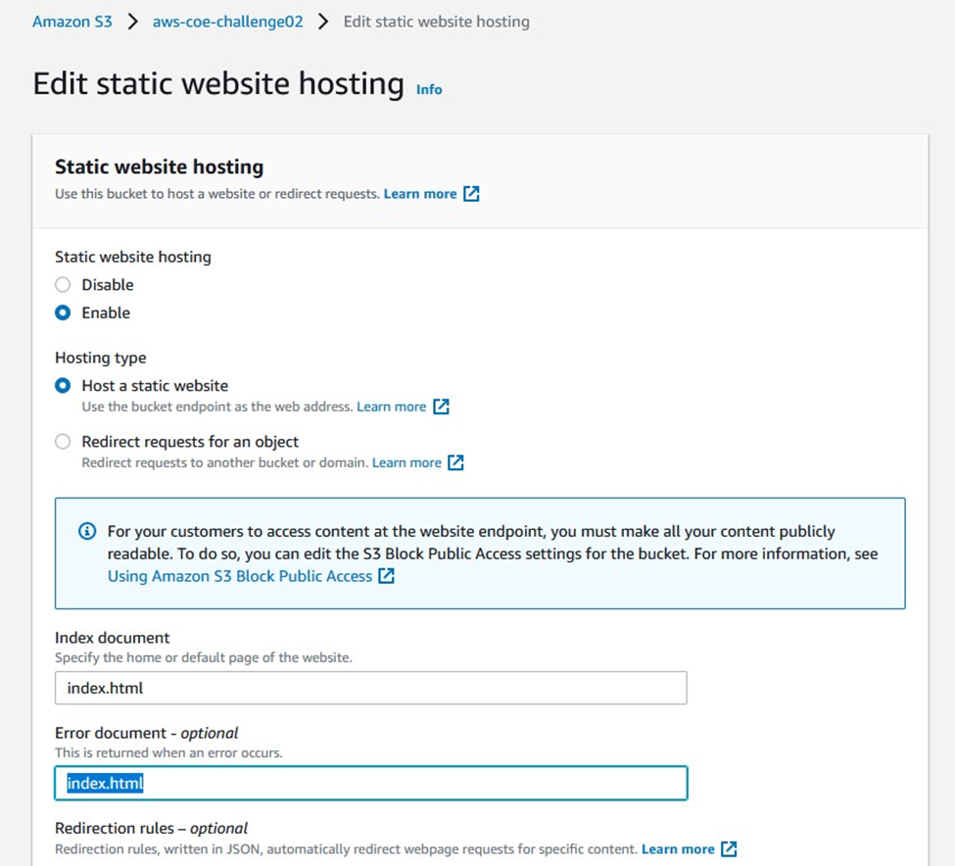Open Learn more link under Host a static website
Viewport: 955px width, 866px height.
(x=391, y=407)
